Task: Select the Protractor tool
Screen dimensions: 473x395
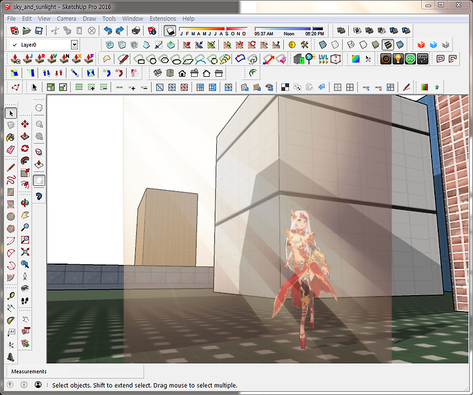Action: (11, 320)
